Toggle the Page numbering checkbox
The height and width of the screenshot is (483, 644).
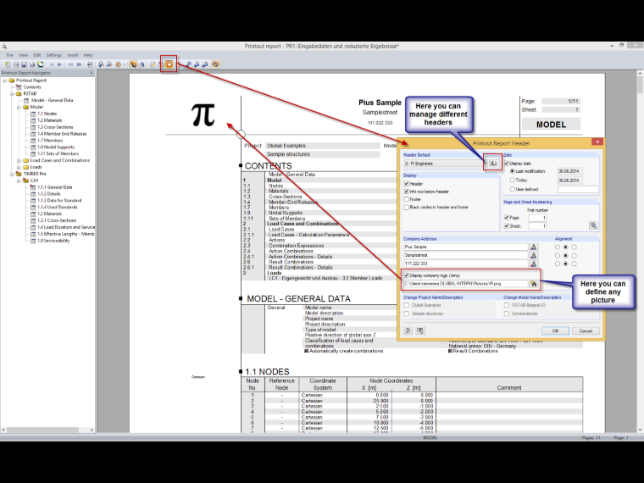[507, 218]
